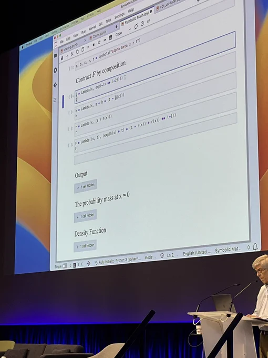Click the clock icon beside git label

pos(142,24)
